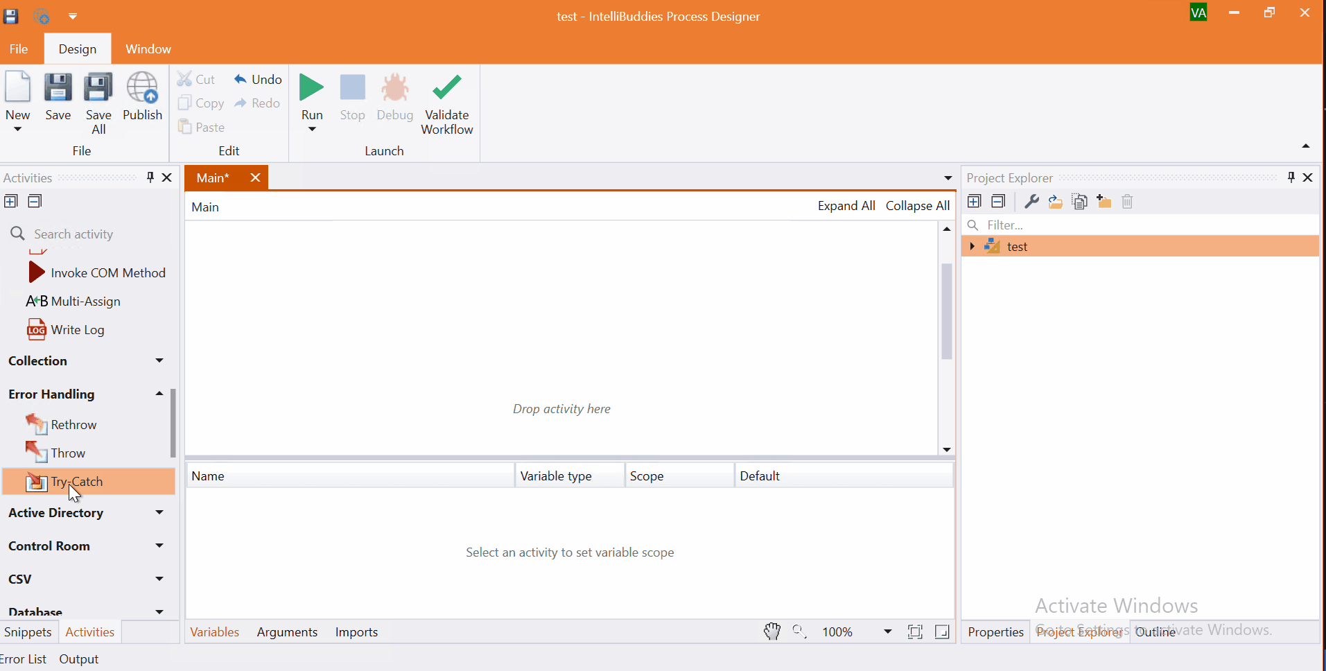Image resolution: width=1326 pixels, height=671 pixels.
Task: Collapse all categories in Activities panel
Action: 35,202
